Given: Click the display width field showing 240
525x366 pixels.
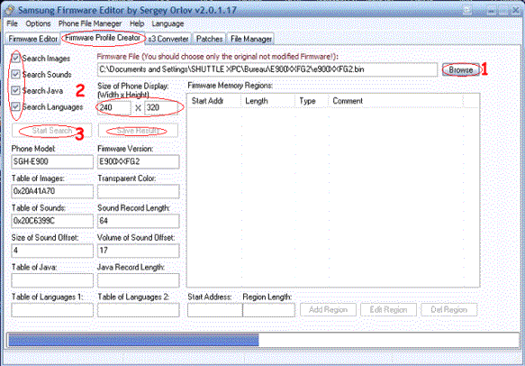Looking at the screenshot, I should click(114, 108).
